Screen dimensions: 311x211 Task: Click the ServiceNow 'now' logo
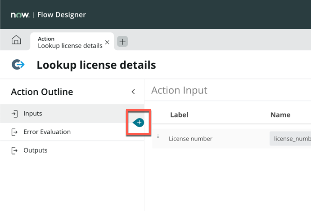[20, 15]
